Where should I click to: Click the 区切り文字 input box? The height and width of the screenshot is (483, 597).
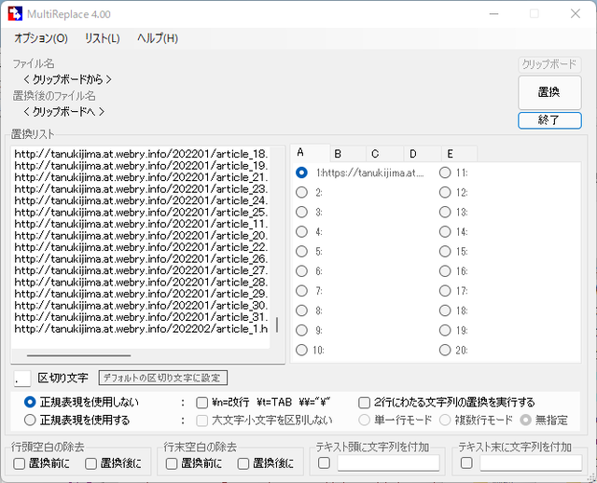coord(22,379)
